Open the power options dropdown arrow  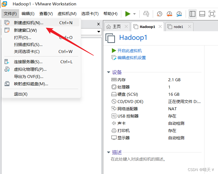[134, 14]
